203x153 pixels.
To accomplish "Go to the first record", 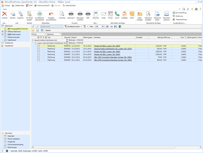I will [x=107, y=26].
